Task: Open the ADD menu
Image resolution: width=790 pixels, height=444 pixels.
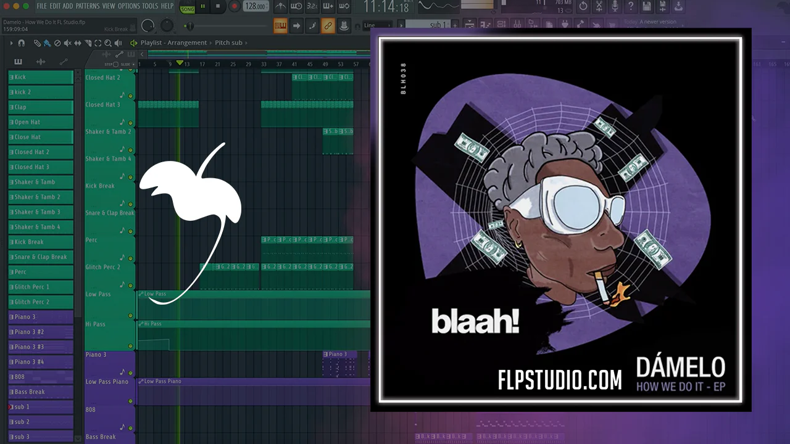Action: (x=68, y=6)
